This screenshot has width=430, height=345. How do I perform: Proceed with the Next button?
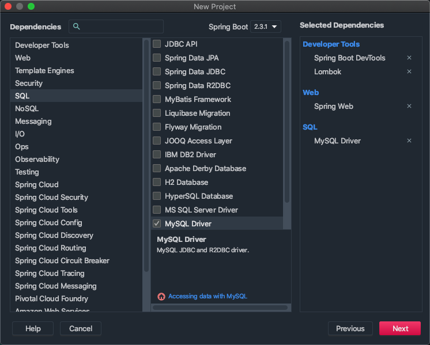click(400, 328)
